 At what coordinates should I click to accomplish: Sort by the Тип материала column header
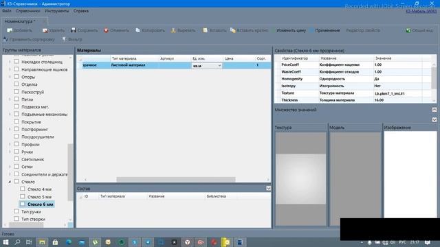tap(135, 58)
